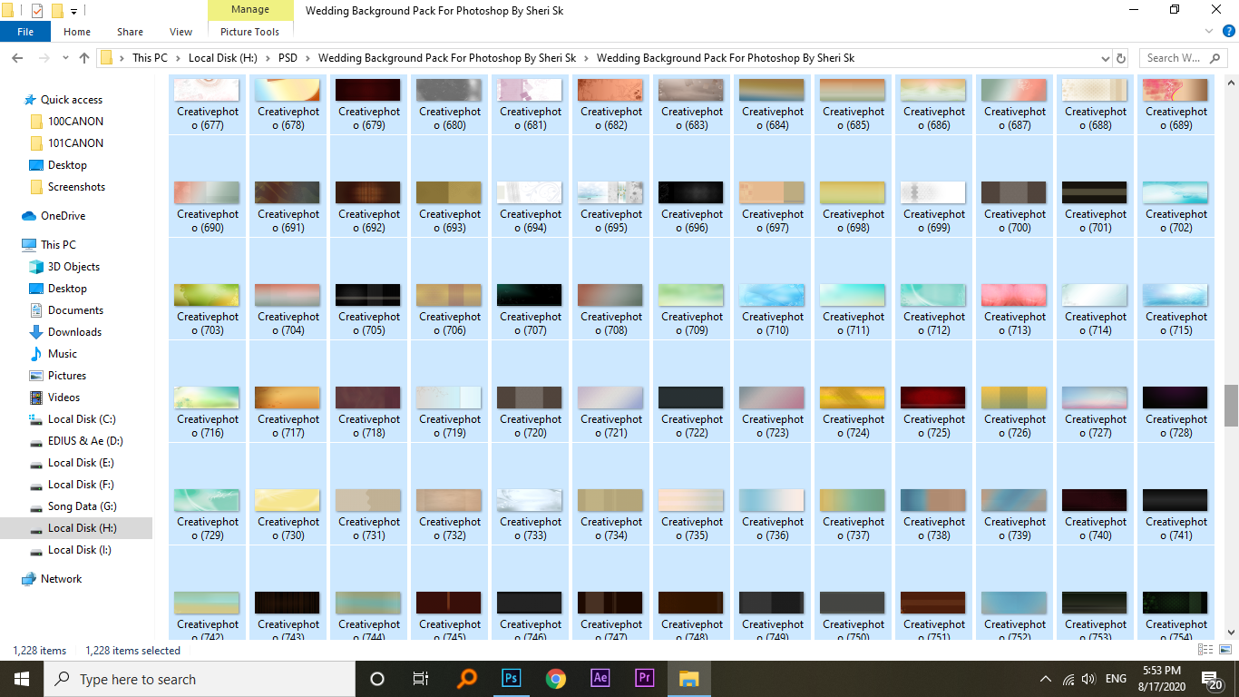Open the File tab
1239x697 pixels.
[x=25, y=32]
